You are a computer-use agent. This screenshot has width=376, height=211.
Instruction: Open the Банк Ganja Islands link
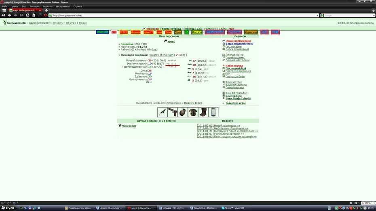tap(238, 98)
